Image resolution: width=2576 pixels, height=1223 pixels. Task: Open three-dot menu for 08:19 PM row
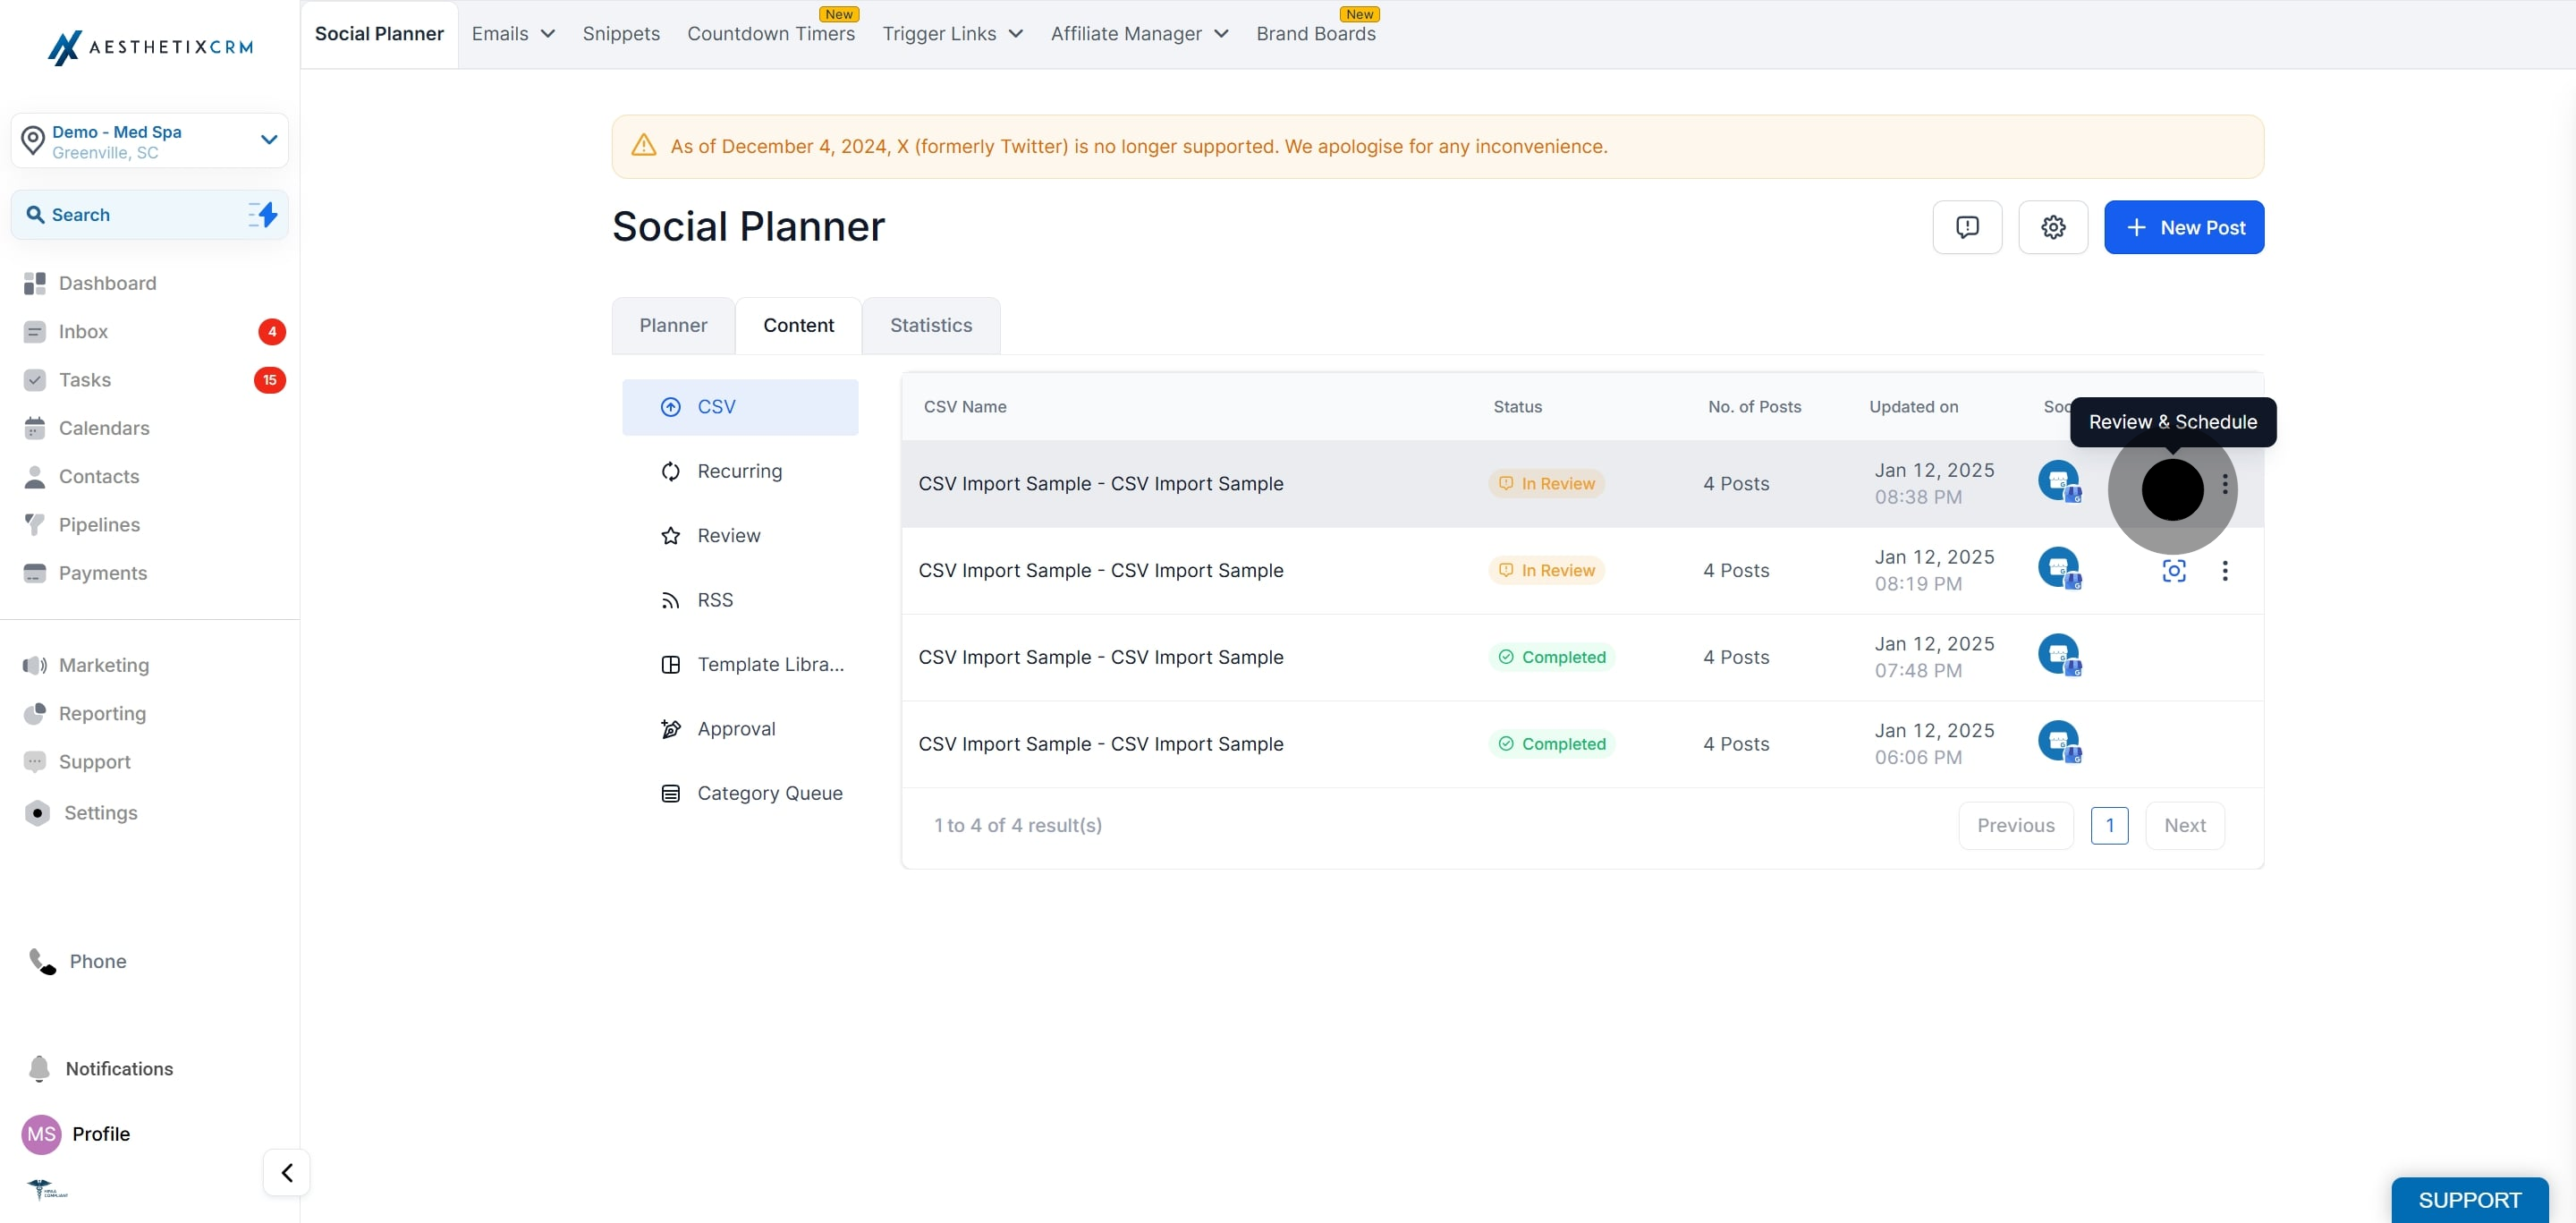pyautogui.click(x=2225, y=571)
